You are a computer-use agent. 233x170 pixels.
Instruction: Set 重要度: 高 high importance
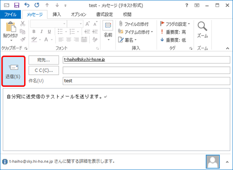pyautogui.click(x=173, y=32)
